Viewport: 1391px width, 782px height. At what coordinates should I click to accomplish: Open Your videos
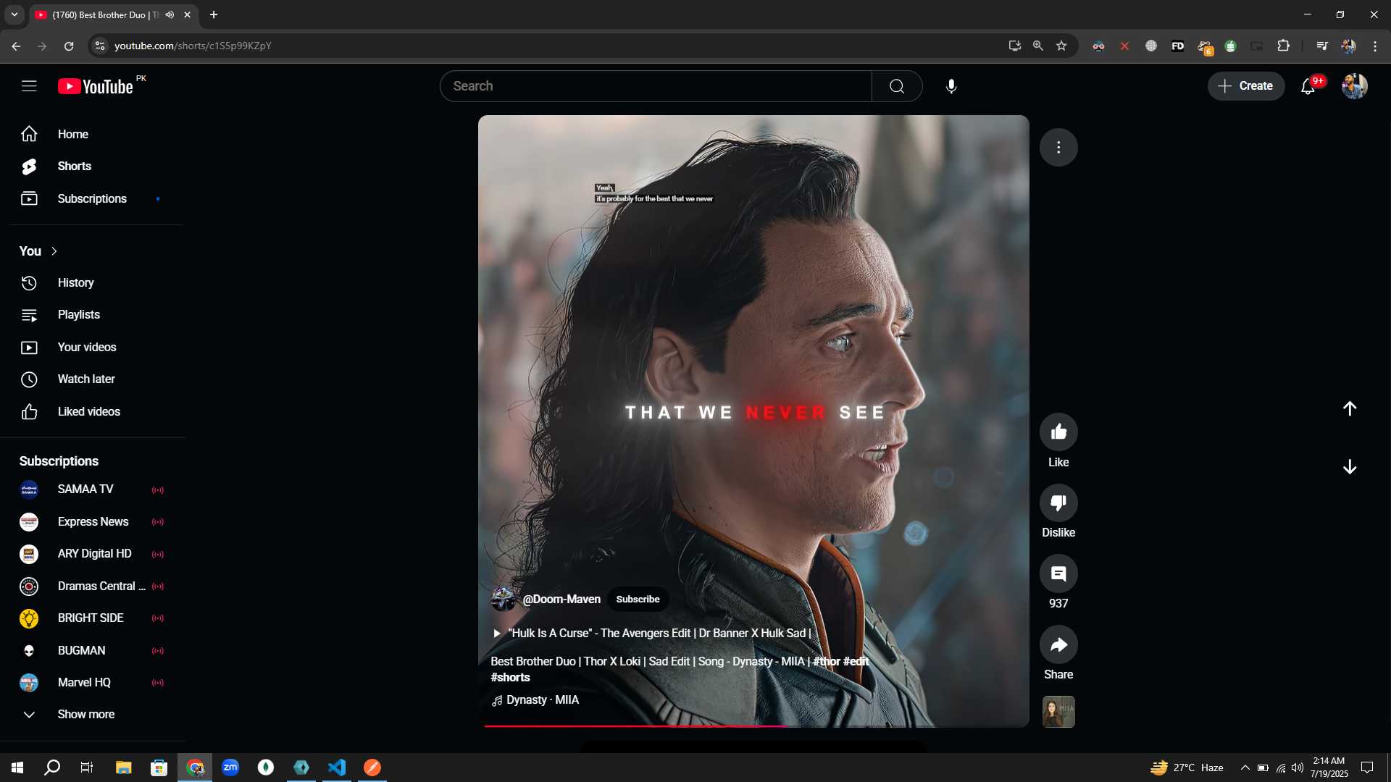point(93,348)
